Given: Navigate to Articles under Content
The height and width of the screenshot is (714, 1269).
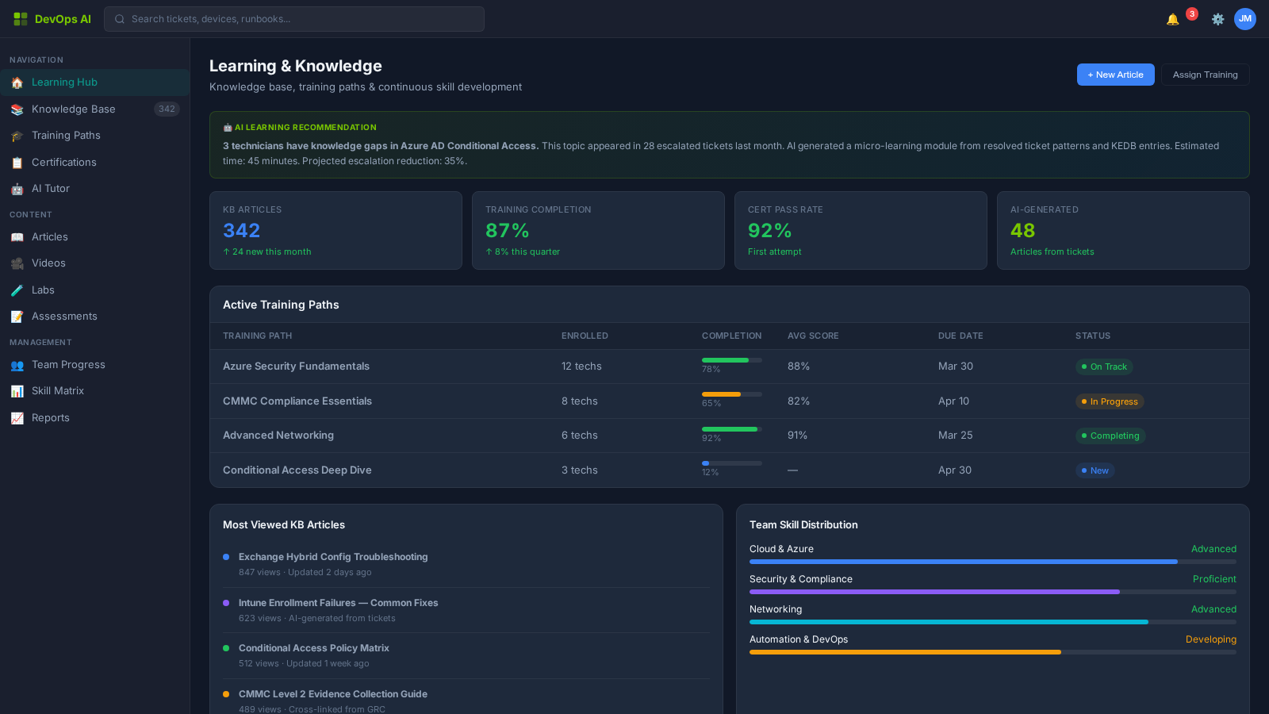Looking at the screenshot, I should (49, 236).
